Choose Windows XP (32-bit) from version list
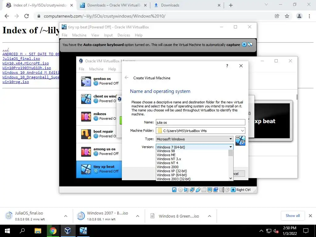Viewport: 316px width, 237px height. [x=172, y=171]
